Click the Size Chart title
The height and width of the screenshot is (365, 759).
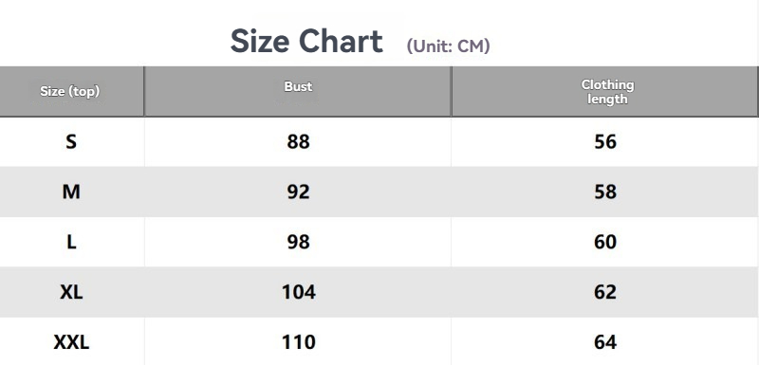(306, 41)
